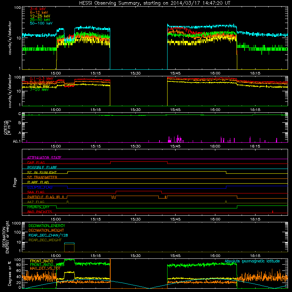
Task: Click the DECIMATION_WEIGHT legend label
Action: [x=46, y=230]
